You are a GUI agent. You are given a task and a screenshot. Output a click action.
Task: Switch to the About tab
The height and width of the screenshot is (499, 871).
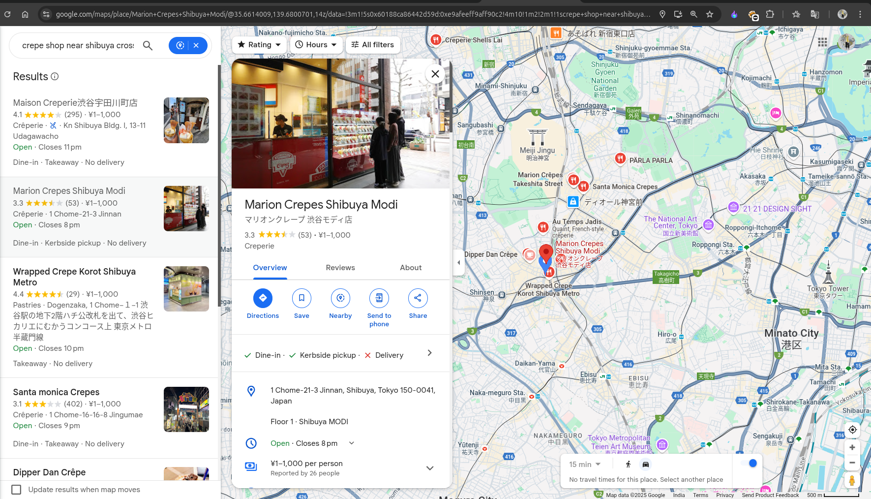point(411,268)
